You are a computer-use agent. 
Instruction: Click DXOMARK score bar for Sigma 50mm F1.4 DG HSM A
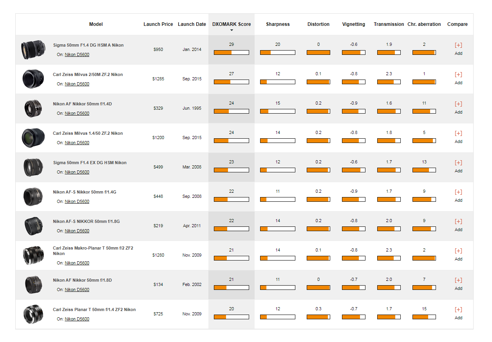pos(232,52)
